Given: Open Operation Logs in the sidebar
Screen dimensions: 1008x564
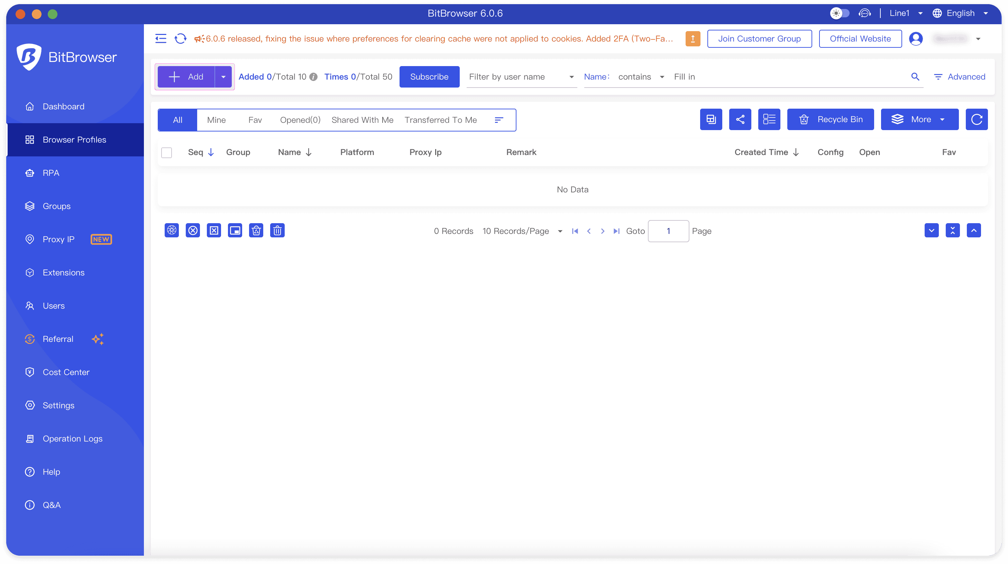Looking at the screenshot, I should point(75,439).
